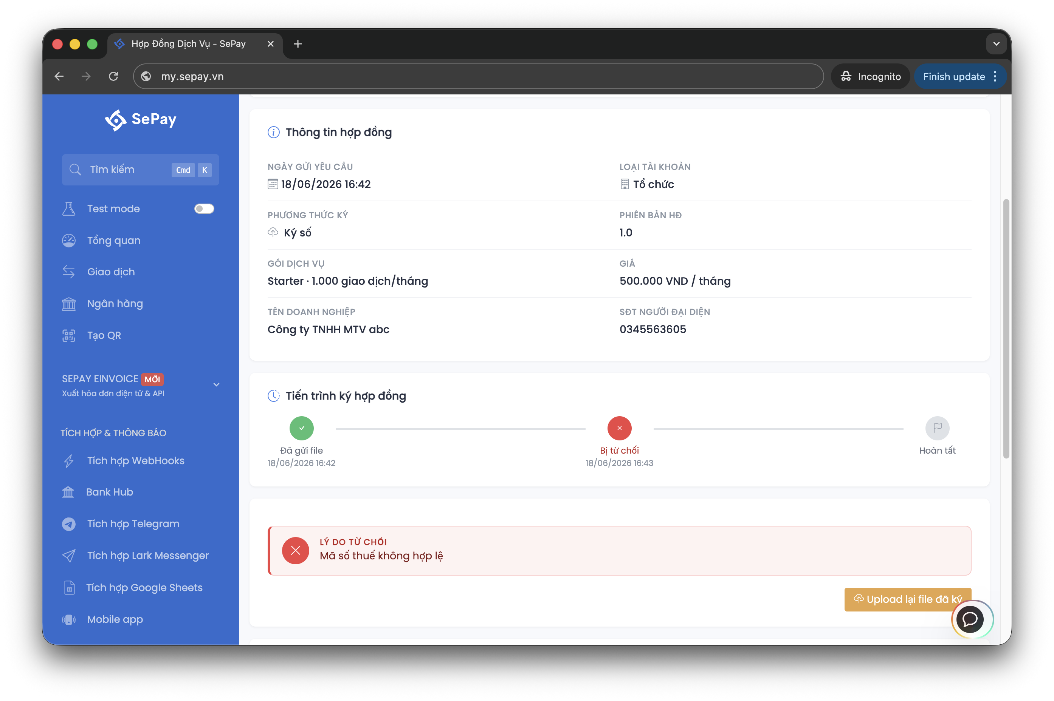Click the Tạo QR code icon
Viewport: 1054px width, 701px height.
click(68, 335)
